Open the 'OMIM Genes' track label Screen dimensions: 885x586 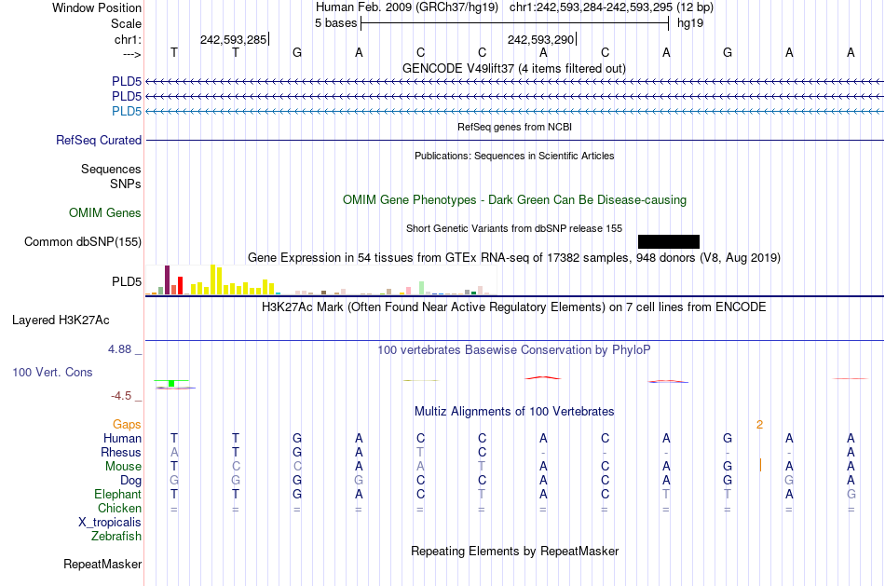coord(105,212)
